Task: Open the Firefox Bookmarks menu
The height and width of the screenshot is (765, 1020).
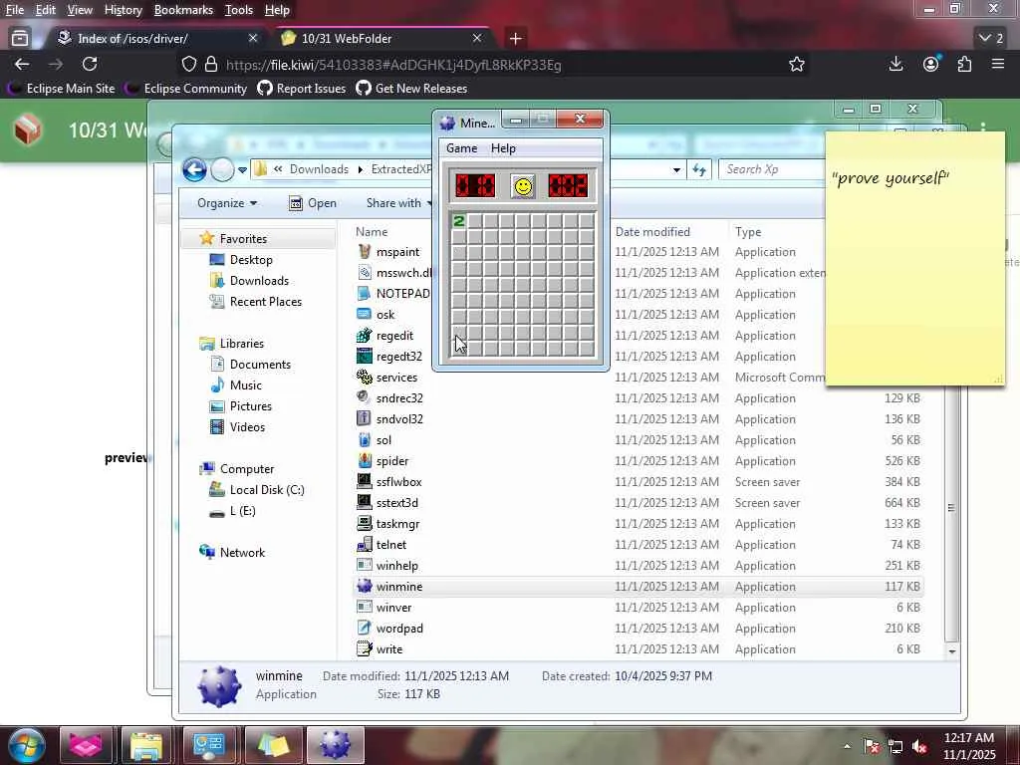Action: 183,10
